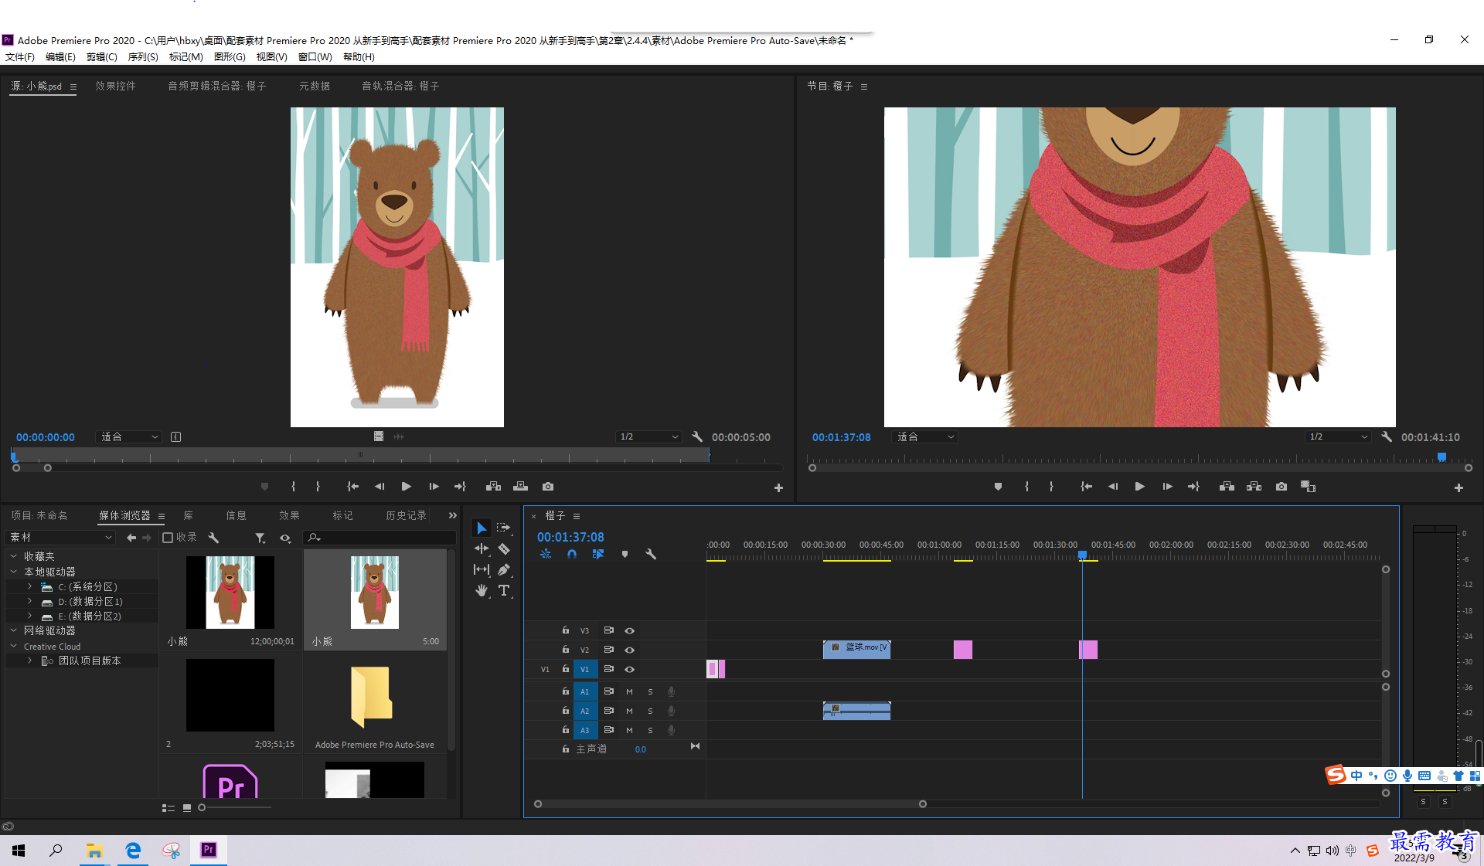Screen dimensions: 1484x866
Task: Select the Ripple Edit tool
Action: pyautogui.click(x=482, y=548)
